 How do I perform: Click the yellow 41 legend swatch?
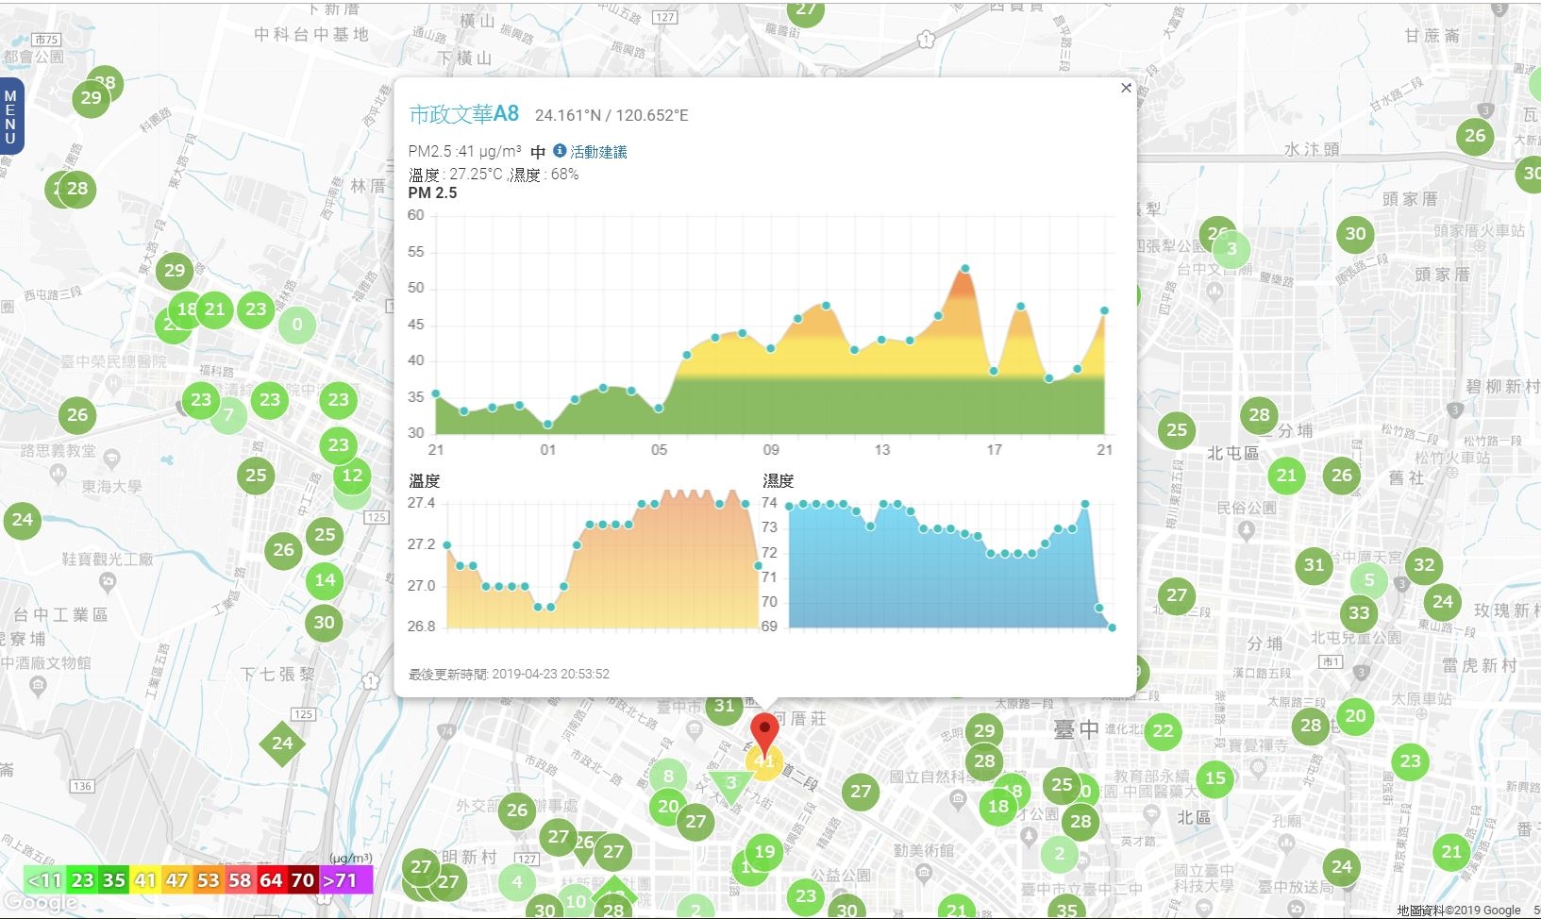pos(145,880)
